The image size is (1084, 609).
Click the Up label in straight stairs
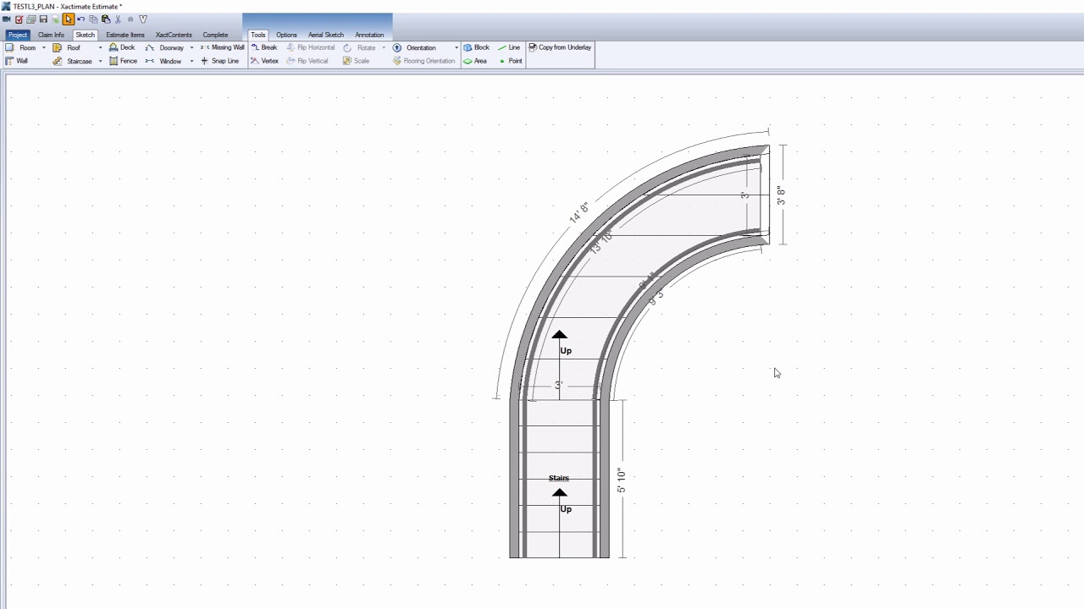click(x=566, y=509)
